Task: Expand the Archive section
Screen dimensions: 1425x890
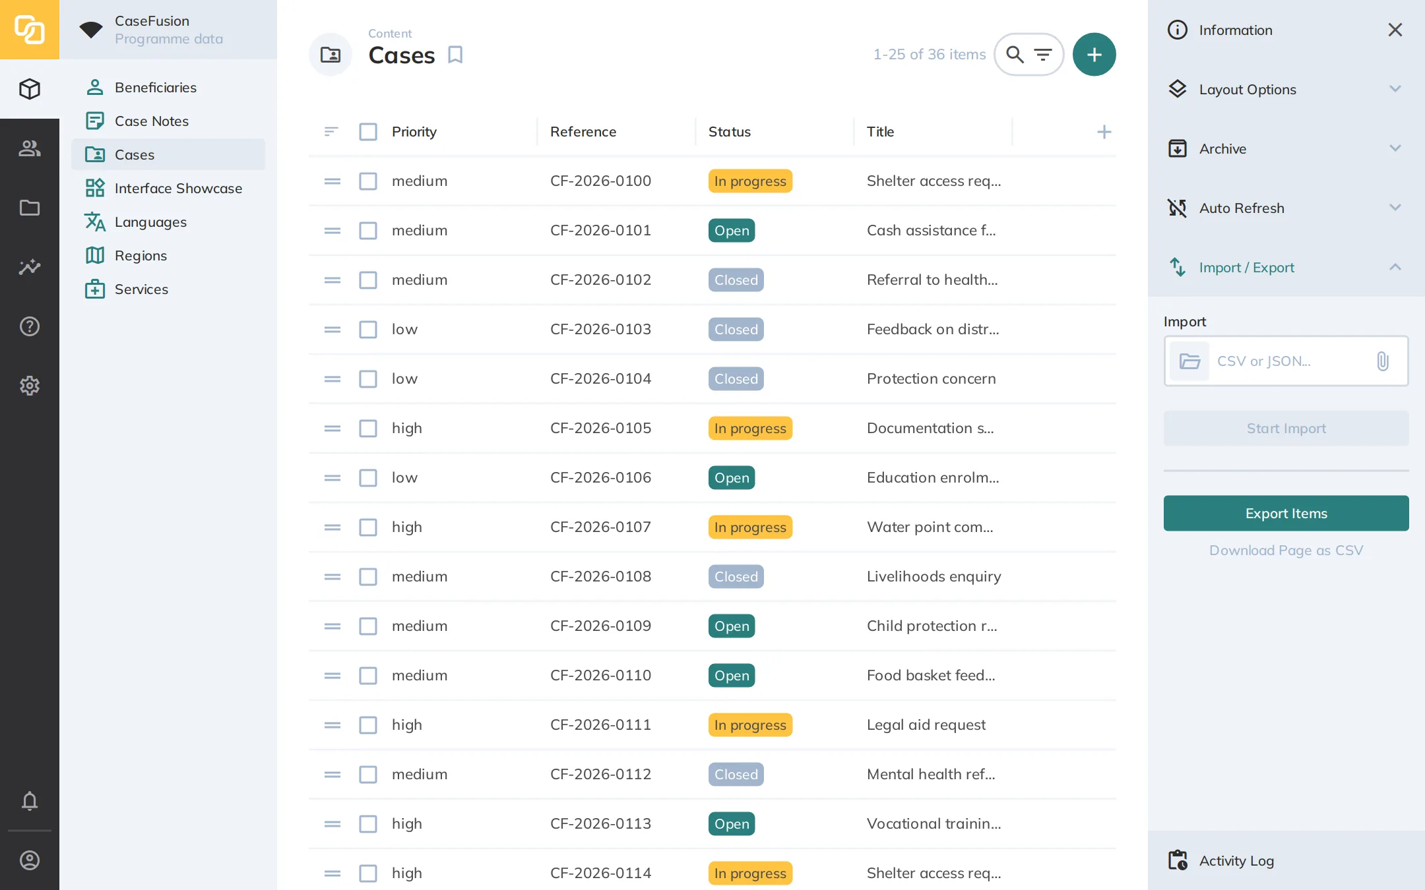Action: 1286,148
